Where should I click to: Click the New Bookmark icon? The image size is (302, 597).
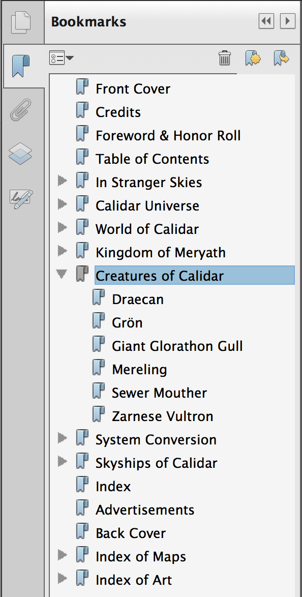click(x=253, y=58)
